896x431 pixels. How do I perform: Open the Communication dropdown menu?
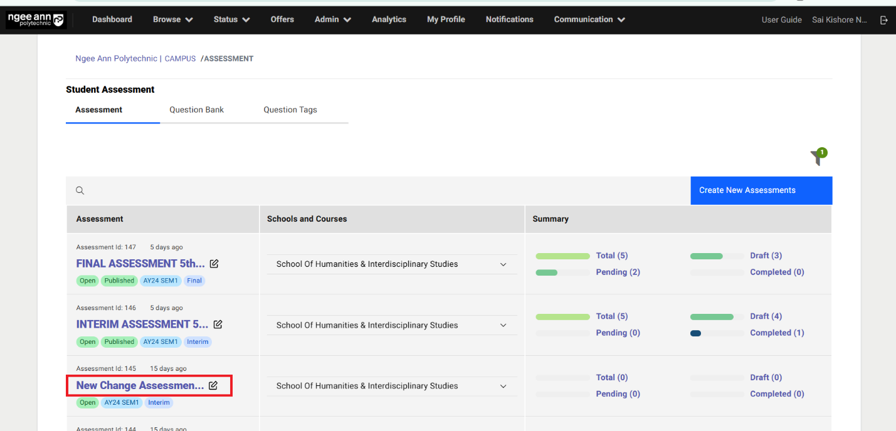[x=589, y=19]
